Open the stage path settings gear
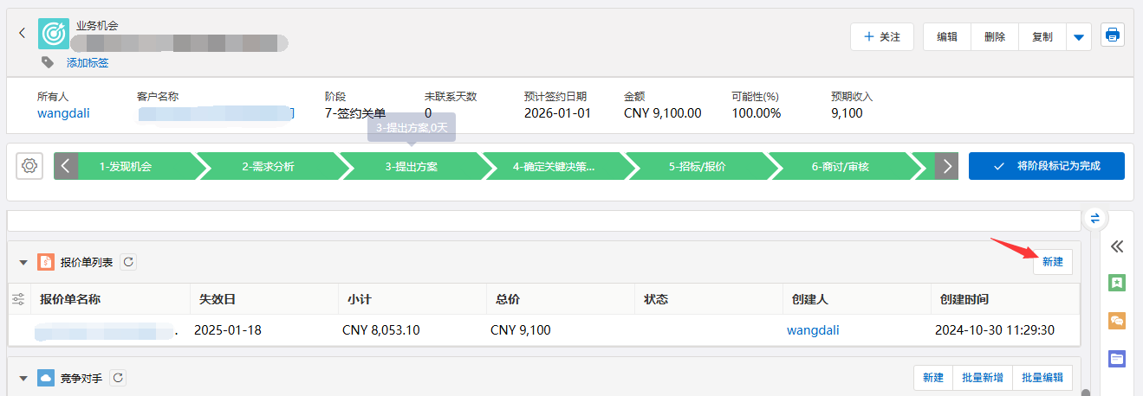Viewport: 1143px width, 396px height. click(30, 166)
